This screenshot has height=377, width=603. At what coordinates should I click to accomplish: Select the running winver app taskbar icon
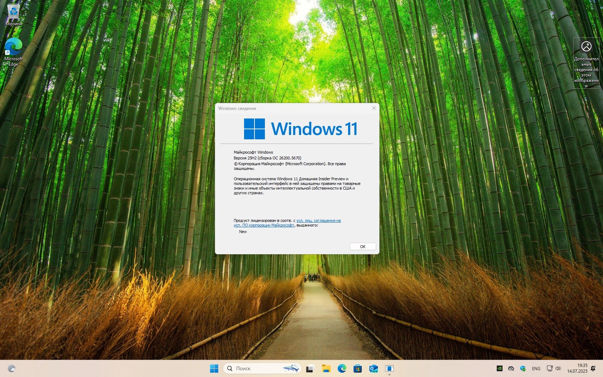coord(389,368)
